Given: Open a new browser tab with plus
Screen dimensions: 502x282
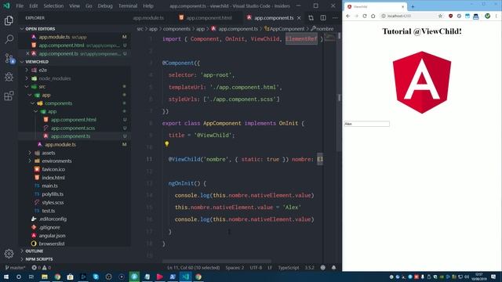Looking at the screenshot, I should pyautogui.click(x=413, y=6).
